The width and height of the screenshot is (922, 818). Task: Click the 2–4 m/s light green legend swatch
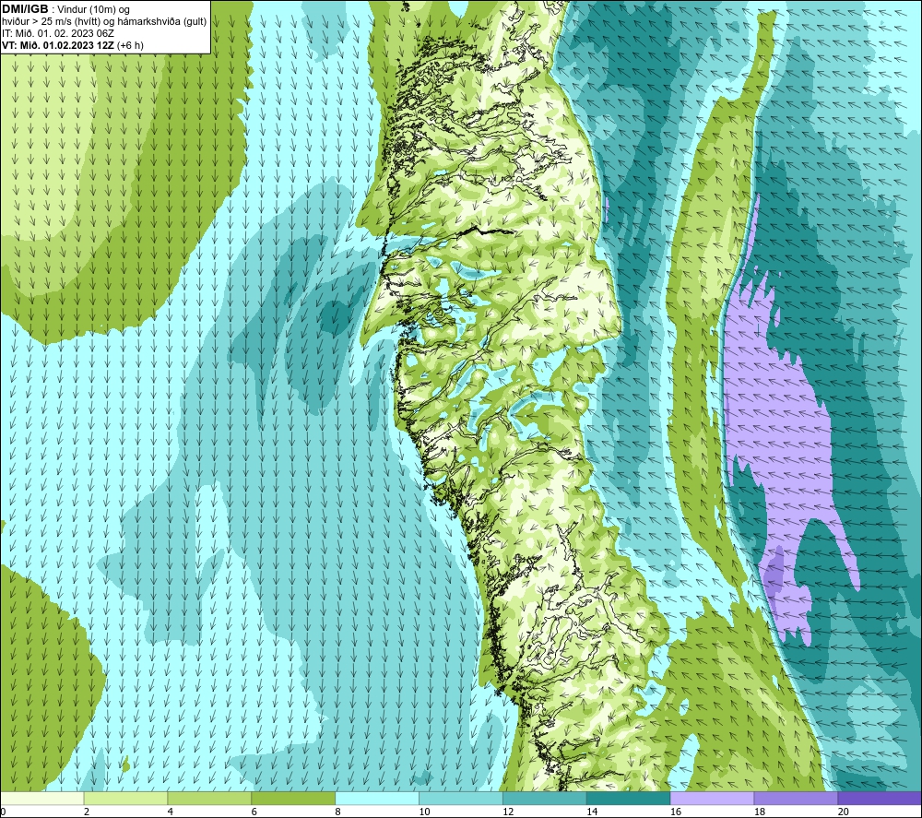point(125,799)
